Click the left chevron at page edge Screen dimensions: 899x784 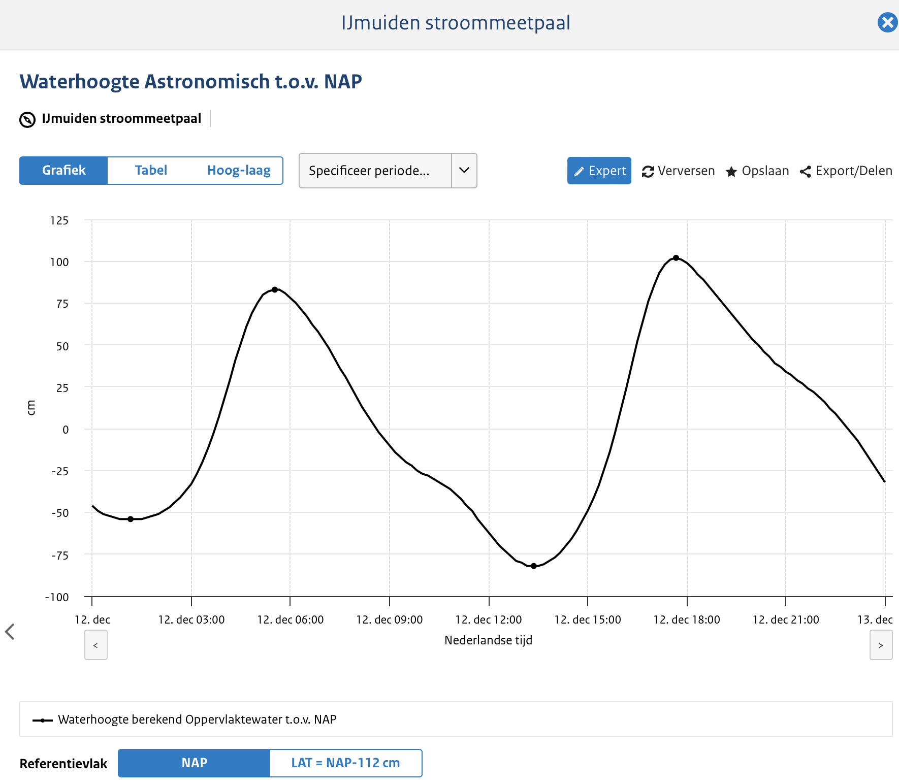pyautogui.click(x=10, y=632)
